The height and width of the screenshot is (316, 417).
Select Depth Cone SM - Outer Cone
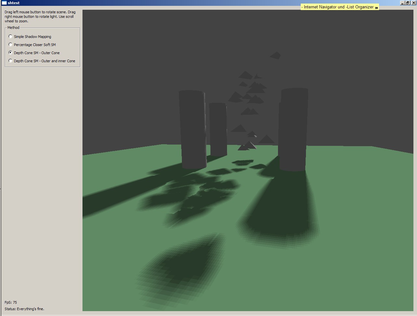tap(11, 53)
